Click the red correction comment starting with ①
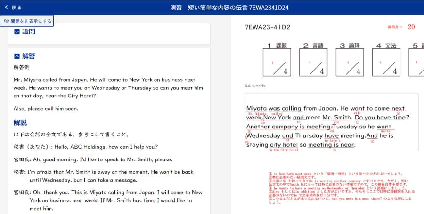 (335, 174)
